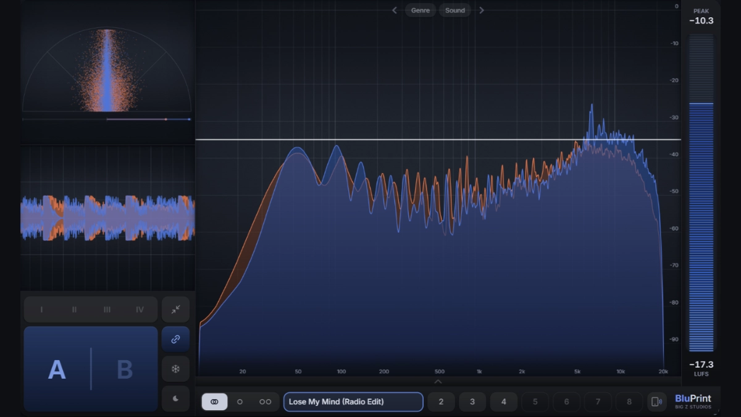
Task: Select snapshot slot I
Action: [41, 310]
